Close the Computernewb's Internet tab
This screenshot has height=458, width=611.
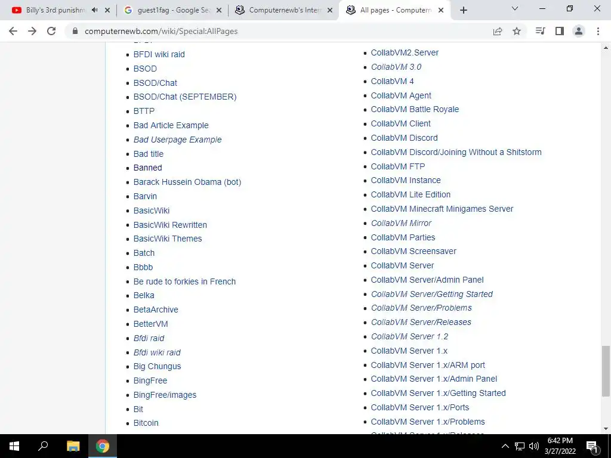pyautogui.click(x=330, y=10)
